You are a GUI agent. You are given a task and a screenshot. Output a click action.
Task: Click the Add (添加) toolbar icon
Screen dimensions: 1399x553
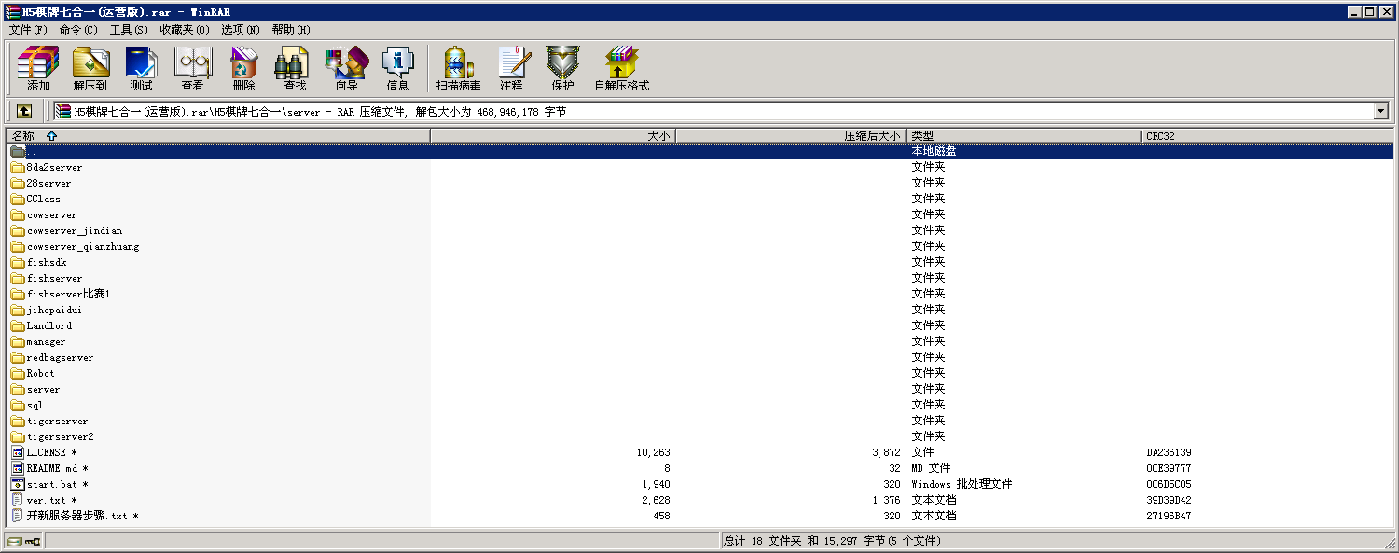pyautogui.click(x=38, y=68)
